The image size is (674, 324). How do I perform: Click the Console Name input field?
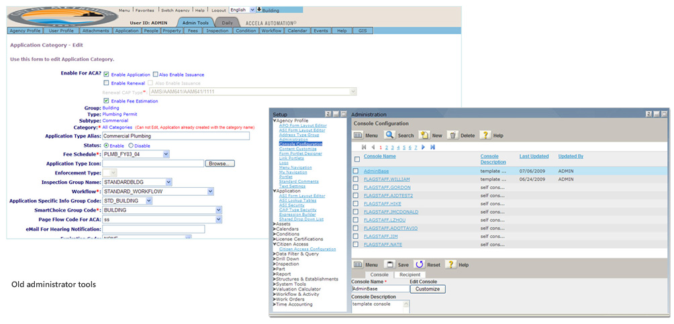381,289
